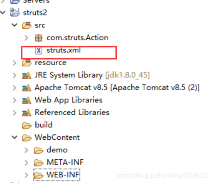This screenshot has height=183, width=211.
Task: Click the build folder icon
Action: tap(27, 125)
